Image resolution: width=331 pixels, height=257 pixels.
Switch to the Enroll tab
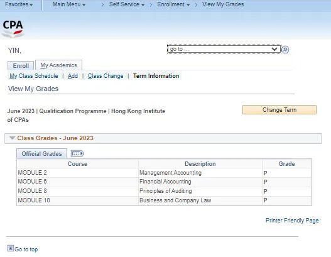pyautogui.click(x=21, y=66)
